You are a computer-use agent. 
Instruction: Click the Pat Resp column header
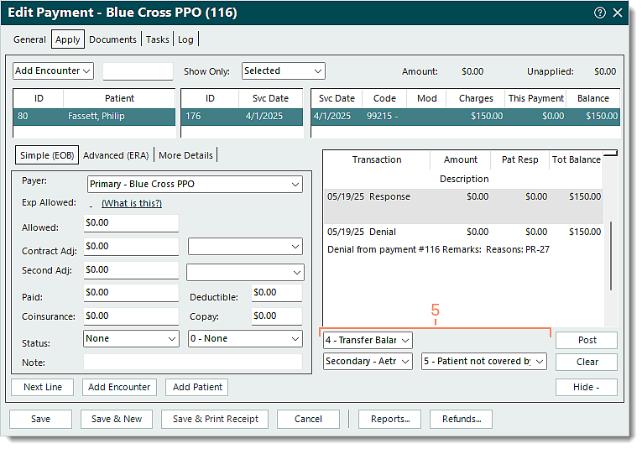[520, 160]
